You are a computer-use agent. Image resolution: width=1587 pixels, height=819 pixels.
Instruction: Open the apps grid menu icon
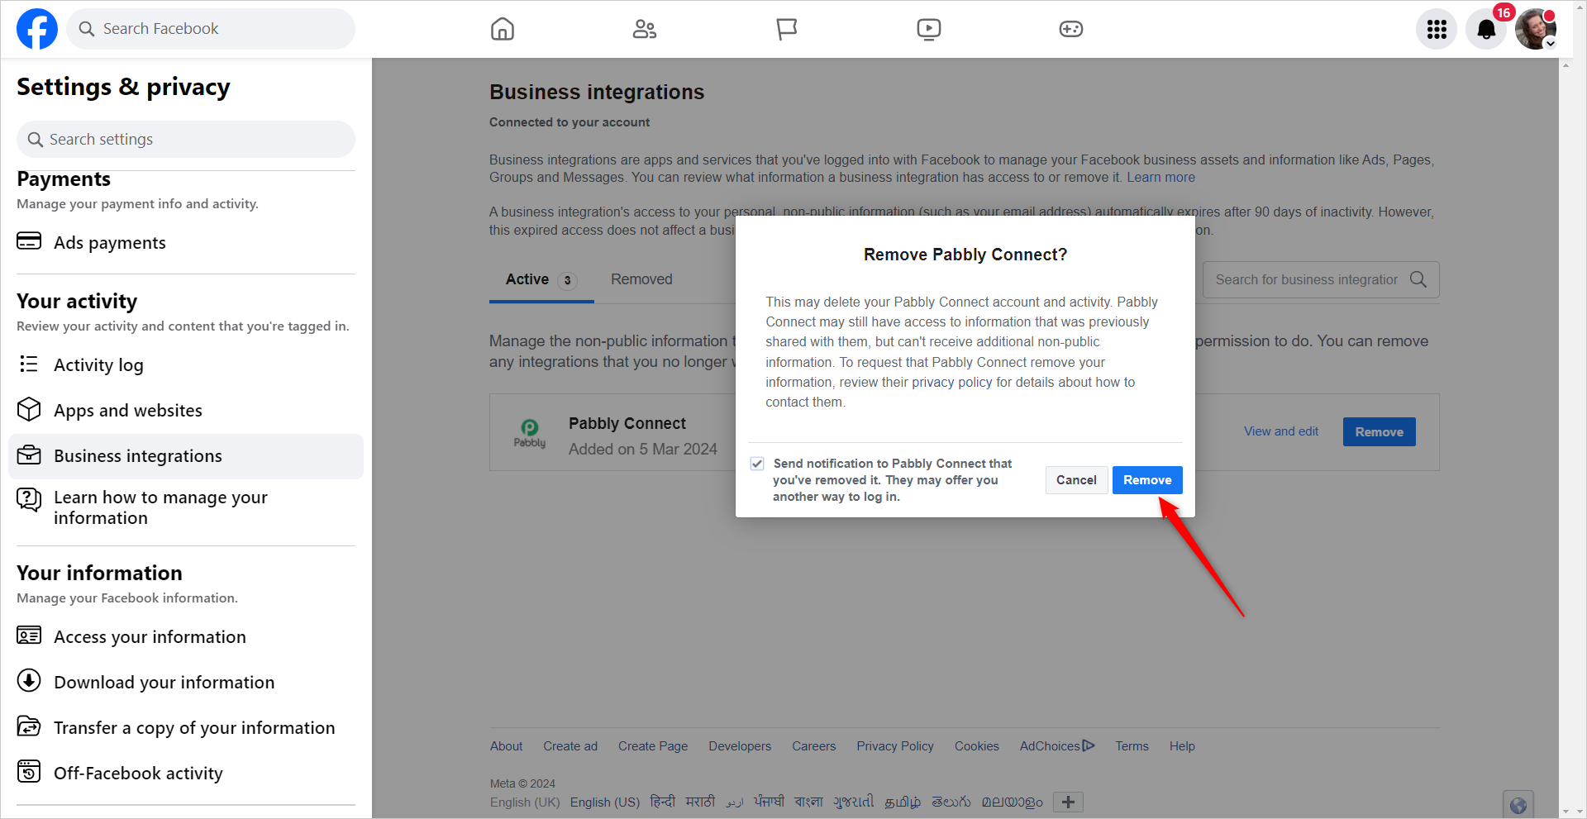[1437, 29]
